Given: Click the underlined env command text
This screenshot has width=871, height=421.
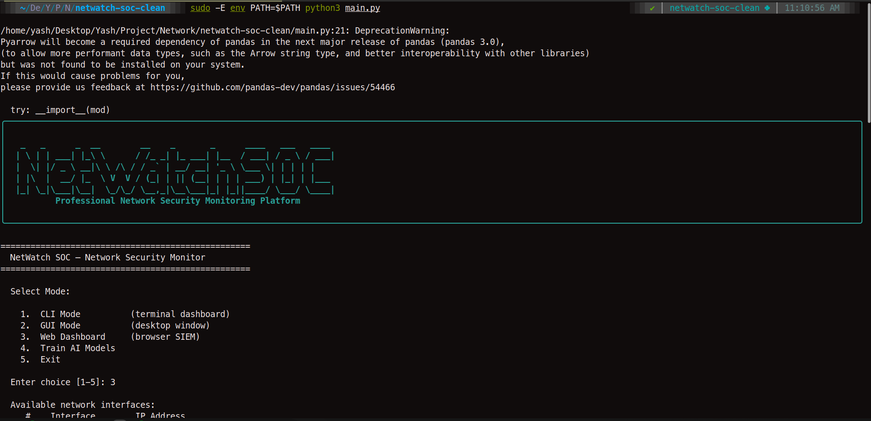Looking at the screenshot, I should coord(238,8).
